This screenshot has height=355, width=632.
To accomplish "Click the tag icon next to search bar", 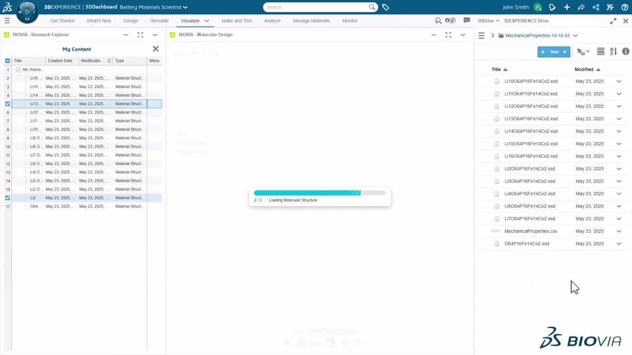I will pyautogui.click(x=385, y=7).
